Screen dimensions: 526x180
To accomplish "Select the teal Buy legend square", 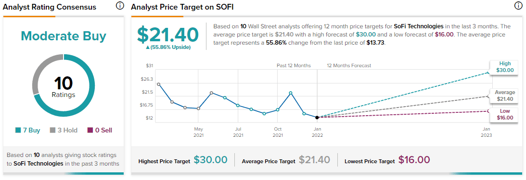I will pyautogui.click(x=18, y=130).
